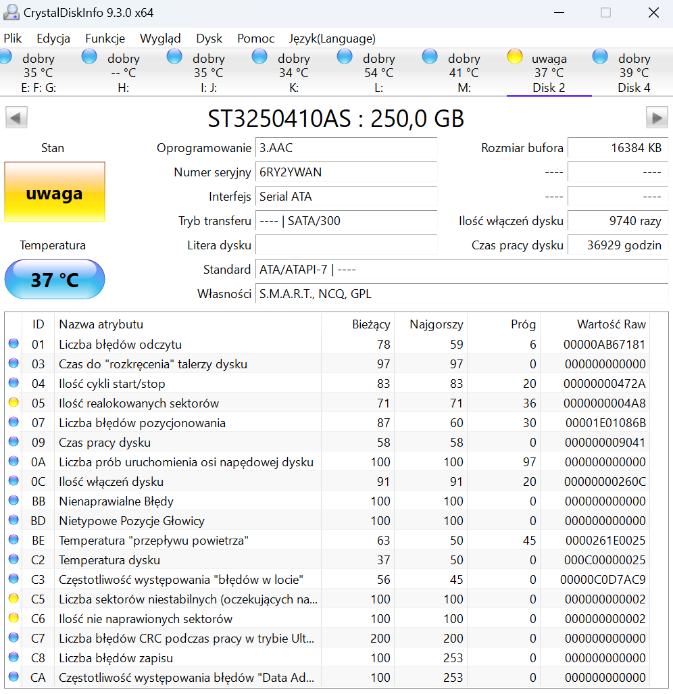Click the Wartość Raw column header
This screenshot has width=673, height=694.
tap(611, 324)
